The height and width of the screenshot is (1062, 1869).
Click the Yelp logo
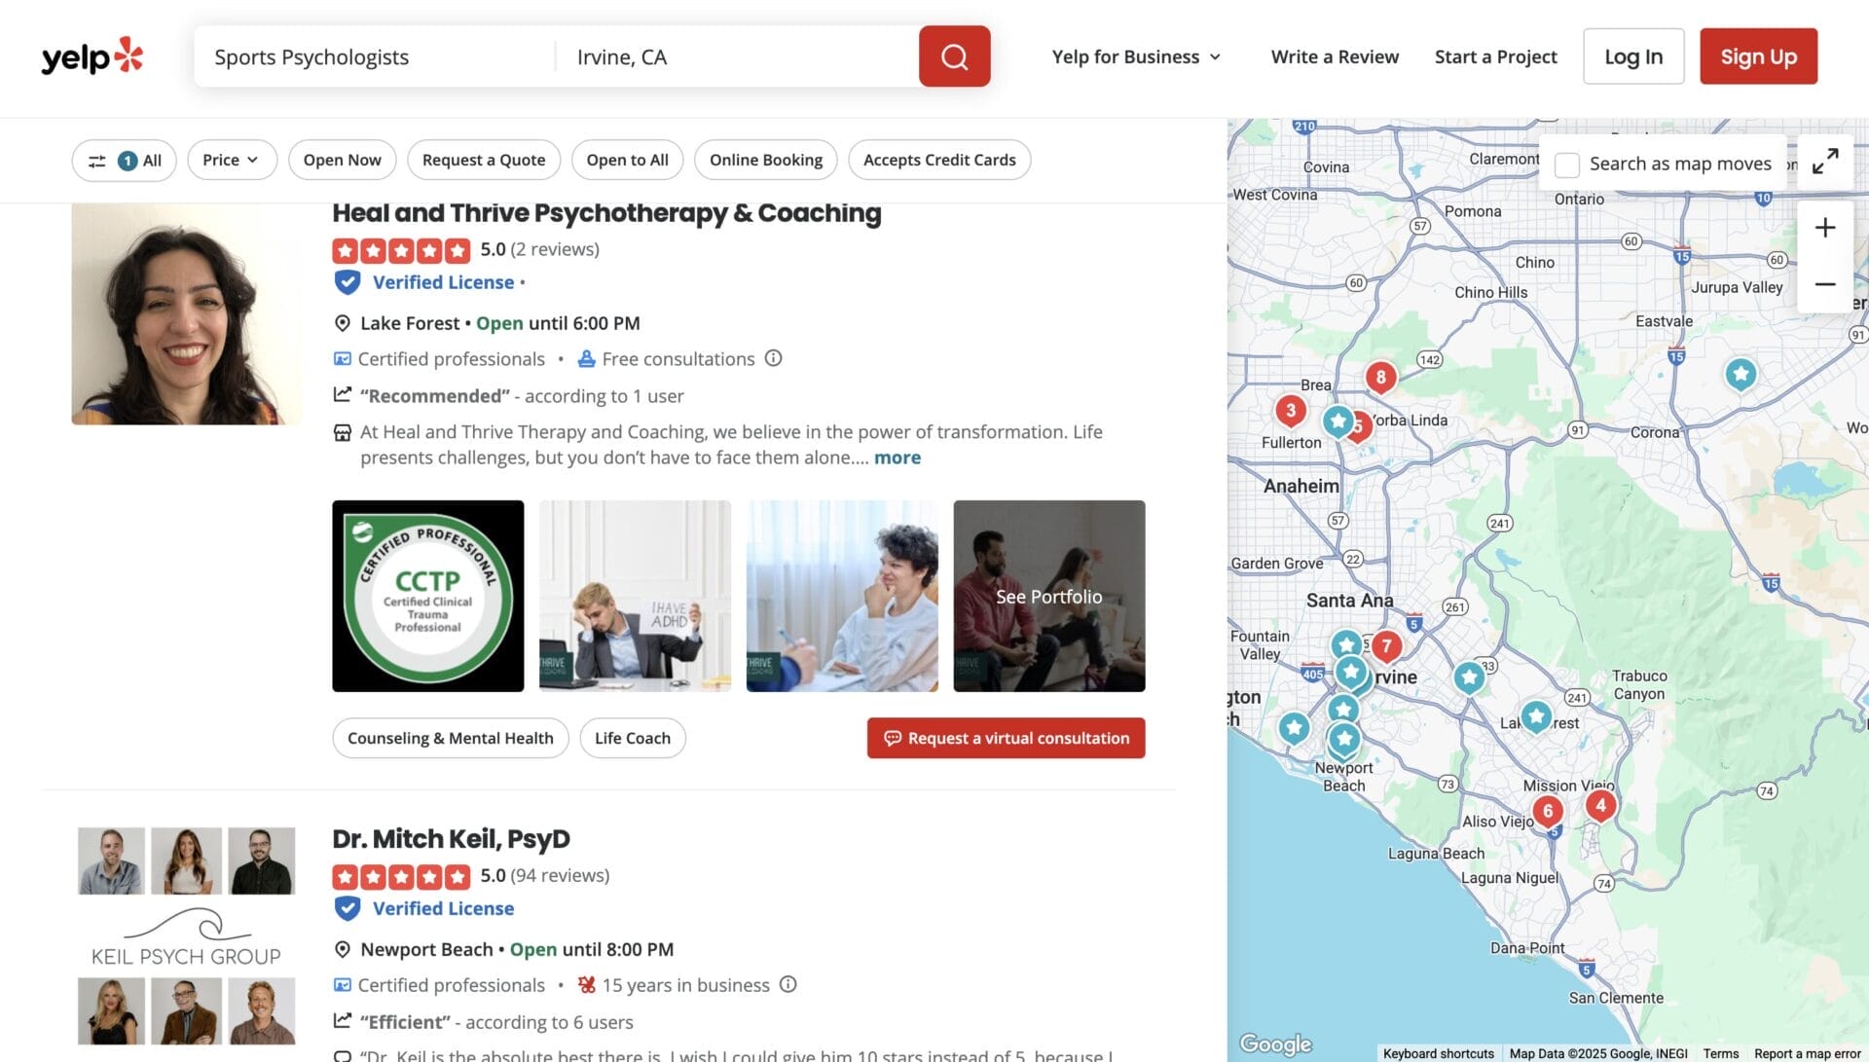point(92,56)
